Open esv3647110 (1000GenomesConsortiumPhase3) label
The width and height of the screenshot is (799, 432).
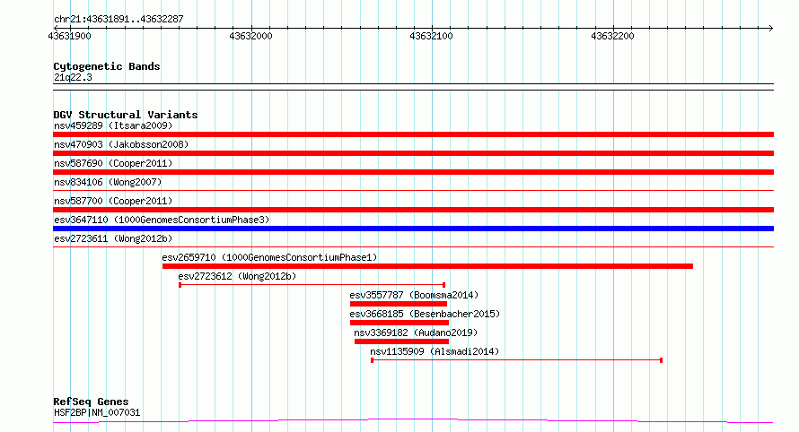click(x=162, y=220)
